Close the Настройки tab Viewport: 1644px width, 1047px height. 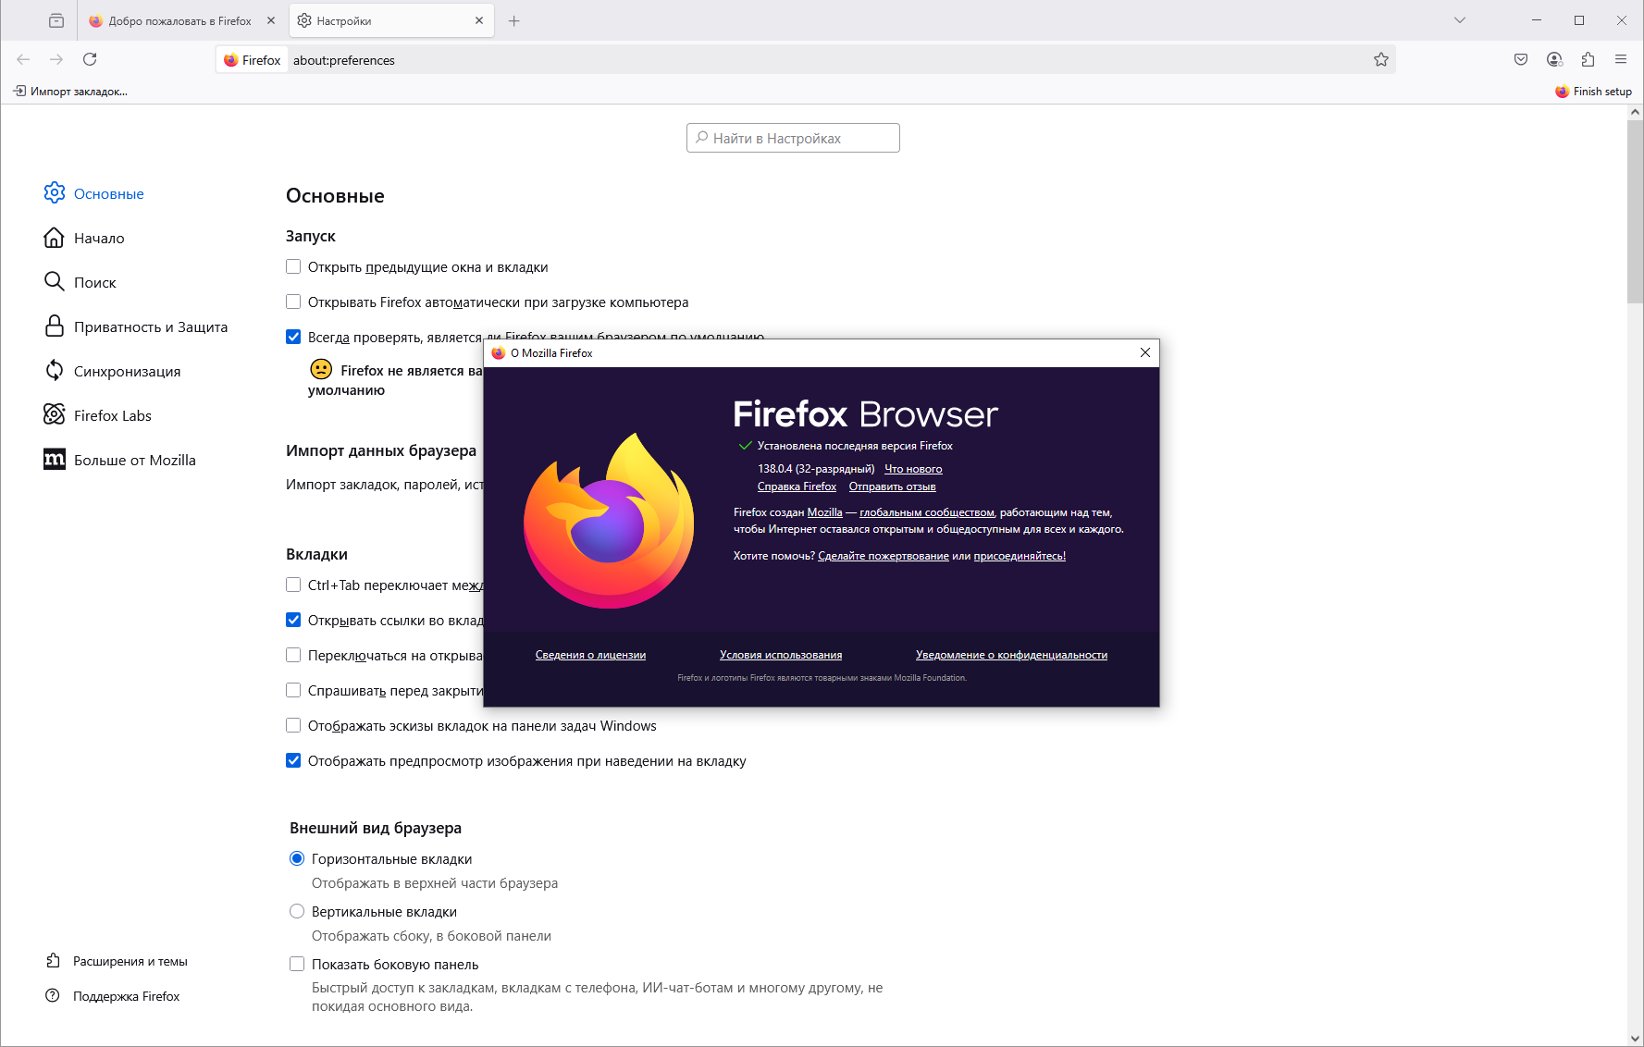point(479,20)
